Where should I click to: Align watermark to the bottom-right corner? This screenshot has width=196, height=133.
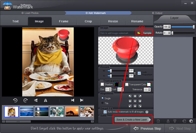[140, 106]
